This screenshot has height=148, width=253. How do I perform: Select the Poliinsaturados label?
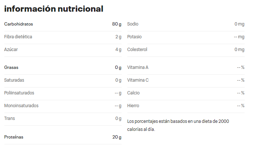(x=19, y=93)
